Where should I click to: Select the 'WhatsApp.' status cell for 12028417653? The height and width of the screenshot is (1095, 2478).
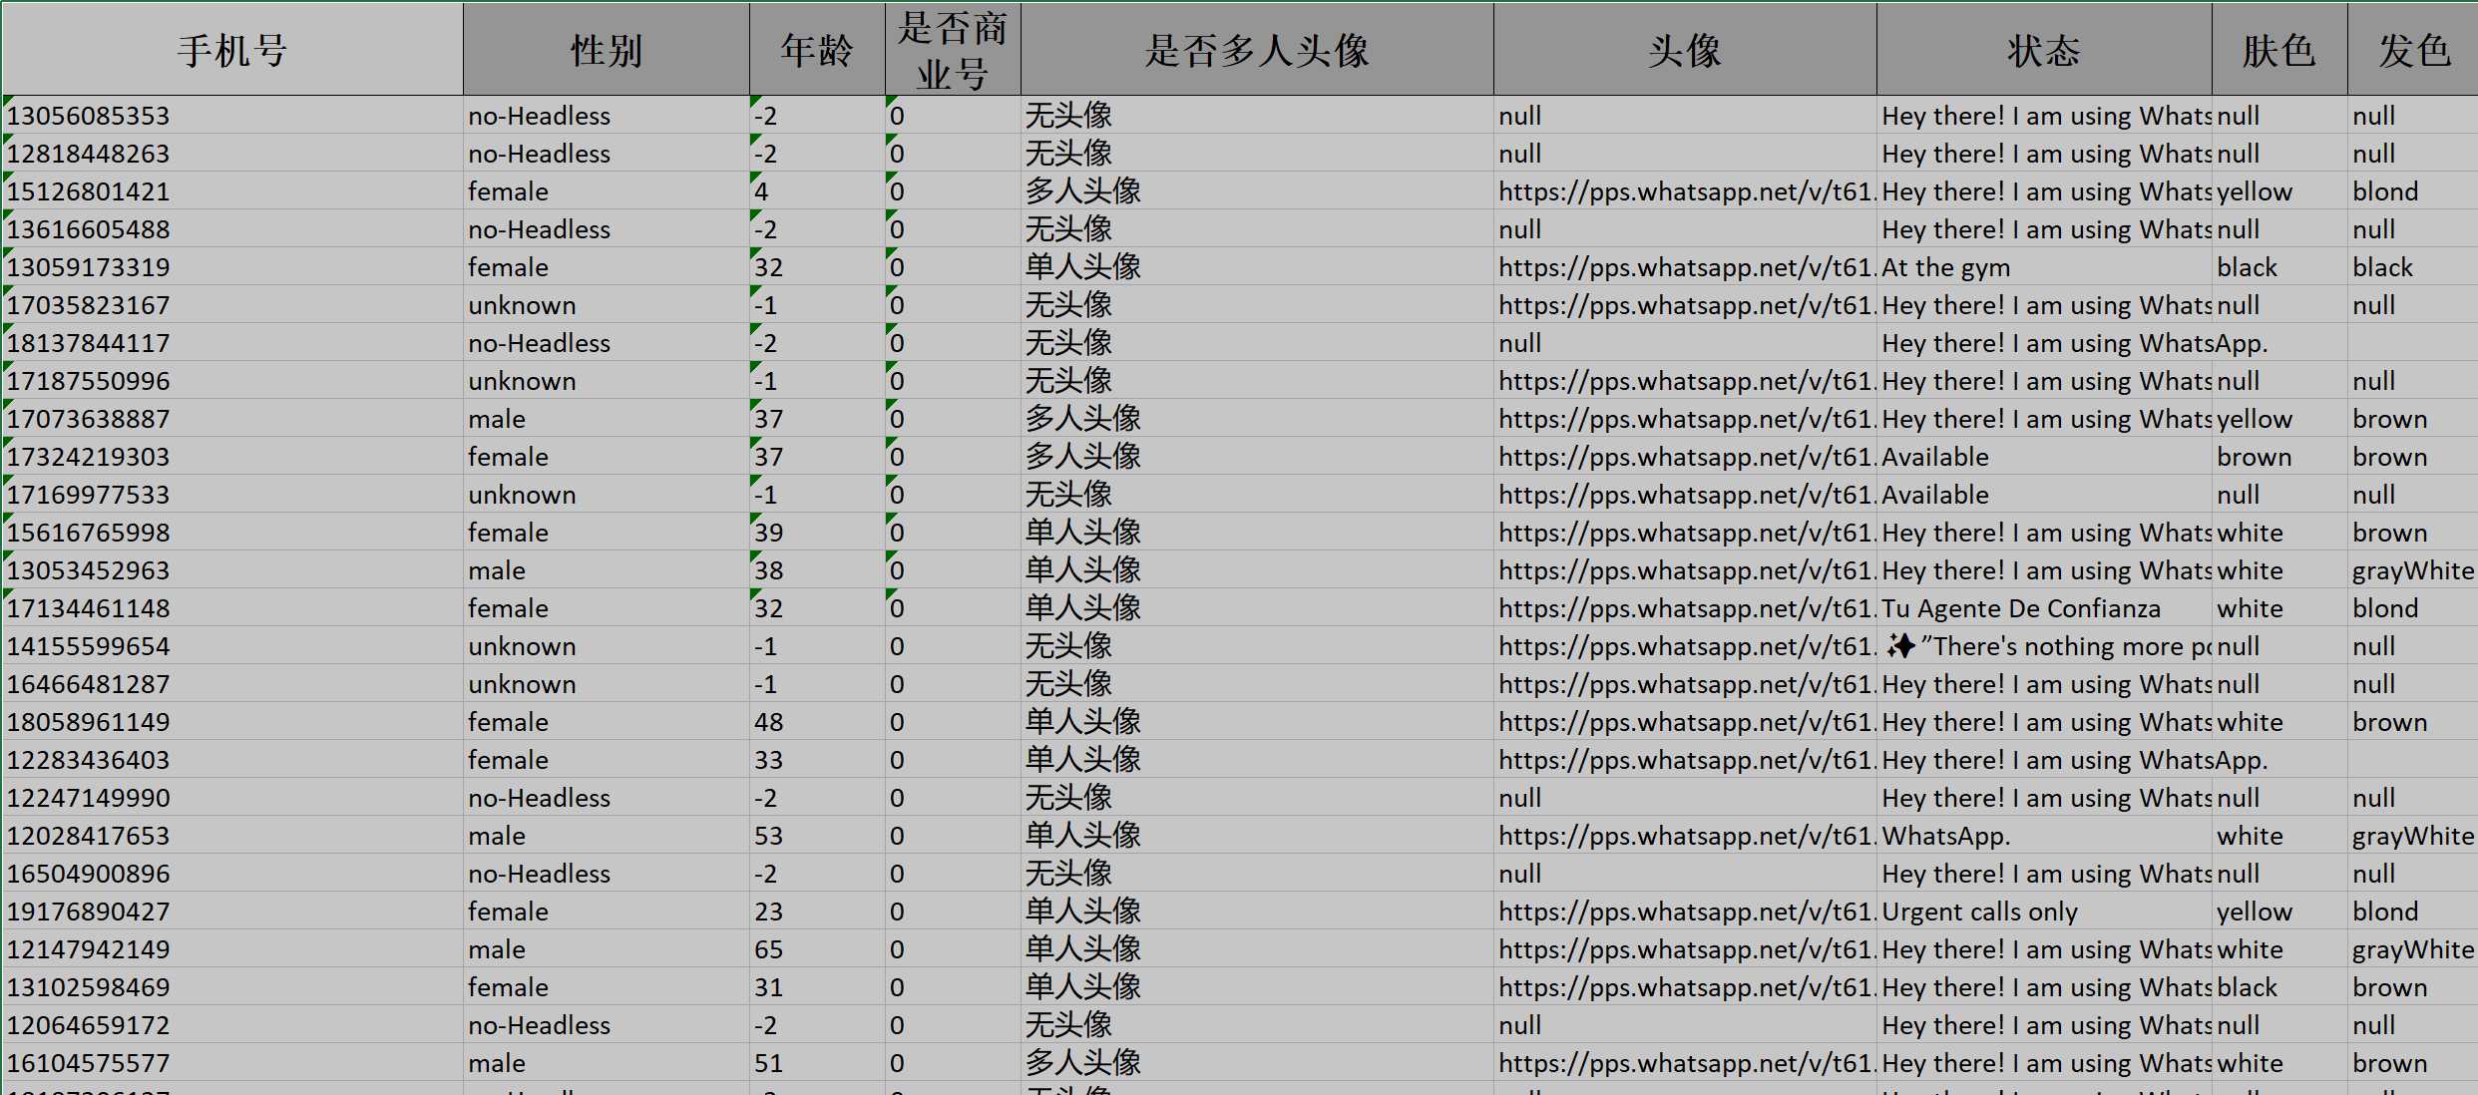[2044, 836]
